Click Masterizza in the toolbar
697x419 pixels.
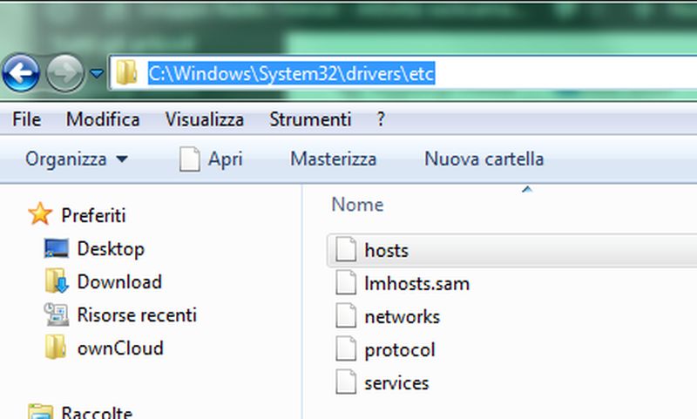333,159
